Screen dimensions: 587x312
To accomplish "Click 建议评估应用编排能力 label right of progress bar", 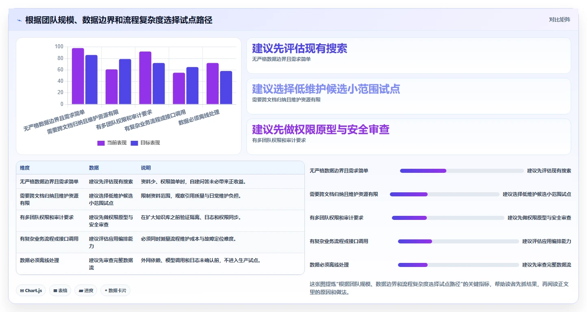I will click(x=547, y=241).
